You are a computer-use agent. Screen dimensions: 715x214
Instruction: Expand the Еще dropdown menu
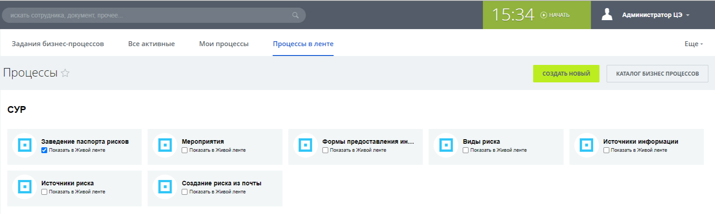point(693,44)
